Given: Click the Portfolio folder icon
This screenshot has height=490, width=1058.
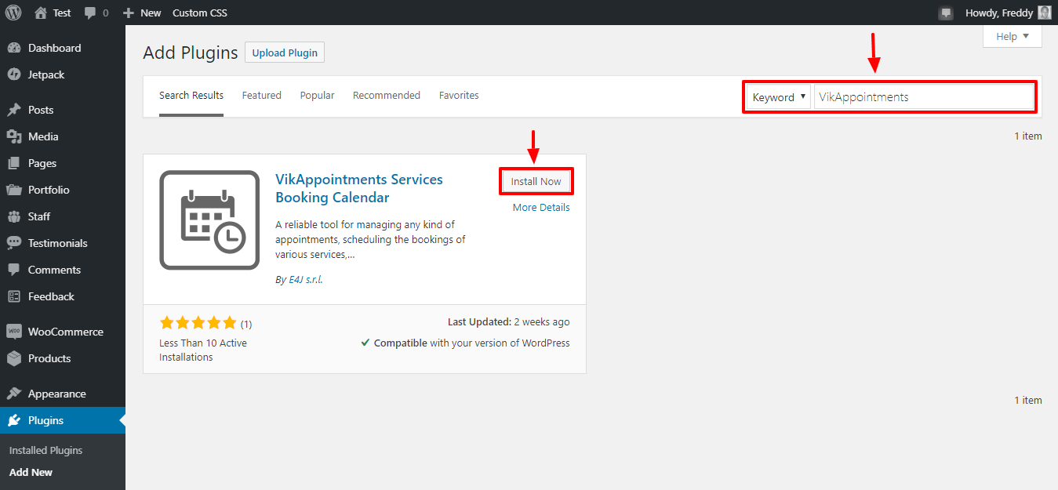Looking at the screenshot, I should pos(14,190).
